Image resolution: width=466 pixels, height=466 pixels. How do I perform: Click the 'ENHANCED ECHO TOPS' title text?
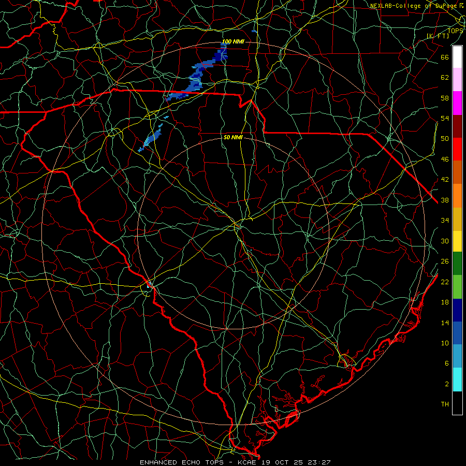(x=182, y=462)
